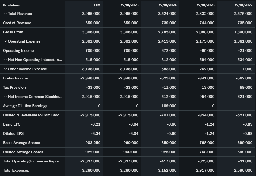This screenshot has height=176, width=256.
Task: Click the Gross Profit row label
Action: (x=13, y=32)
